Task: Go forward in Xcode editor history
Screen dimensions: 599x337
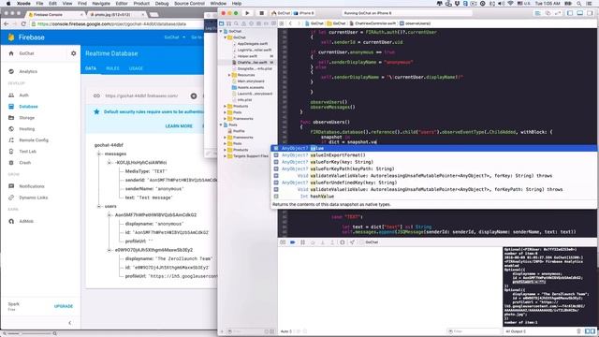Action: [299, 23]
